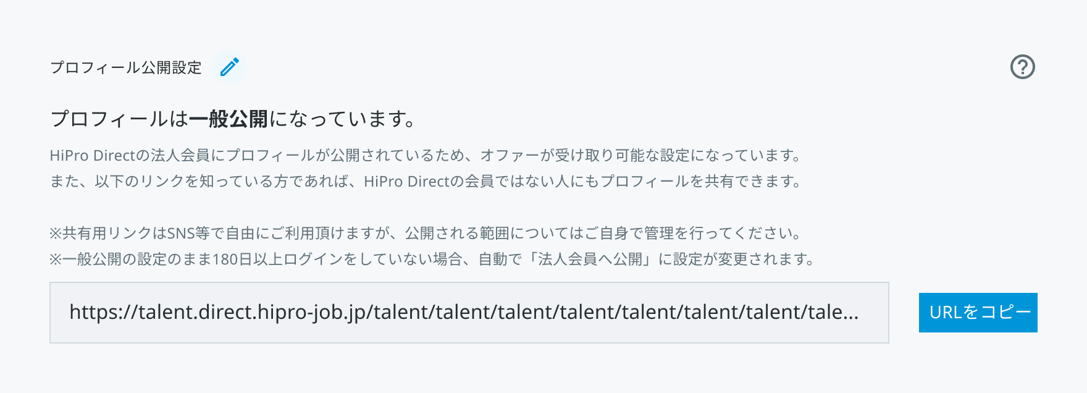Click the ellipsis ending the truncated URL
The height and width of the screenshot is (393, 1087).
coord(850,313)
